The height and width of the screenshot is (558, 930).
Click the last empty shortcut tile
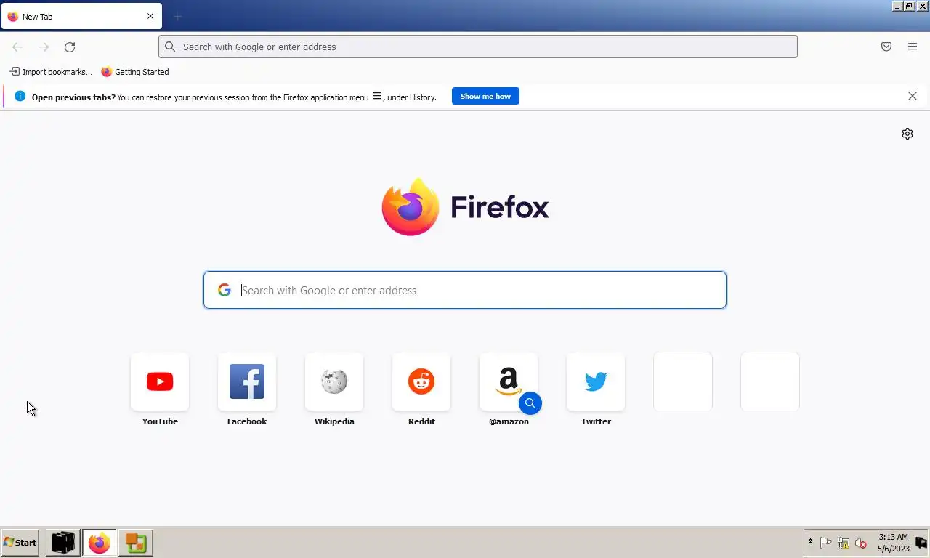[x=770, y=381]
